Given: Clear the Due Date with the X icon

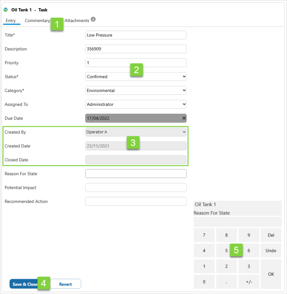Looking at the screenshot, I should coord(184,118).
